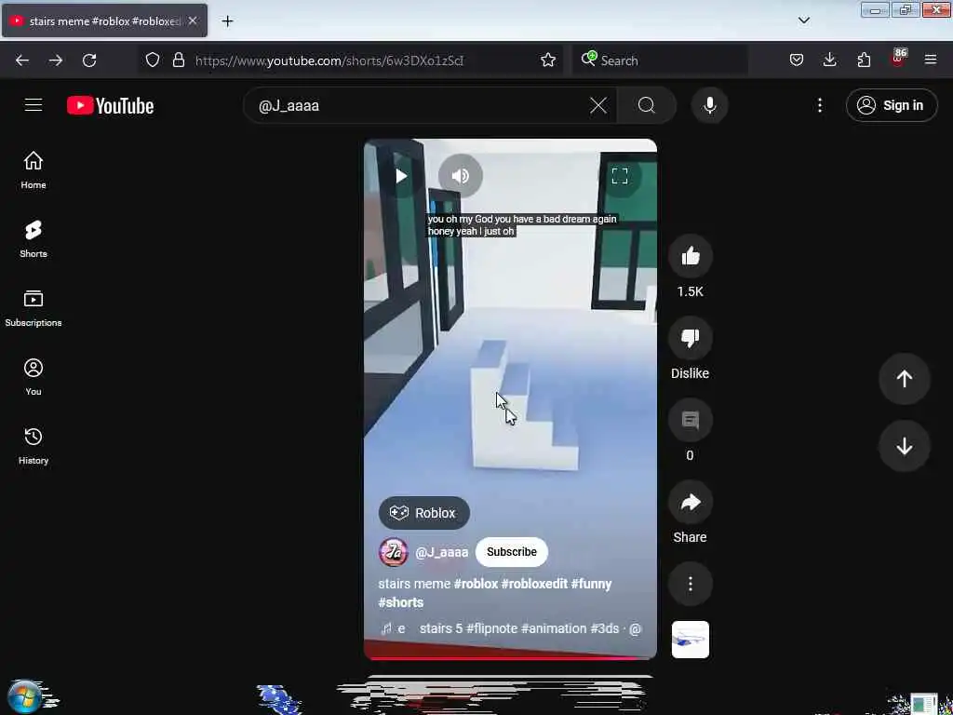The image size is (953, 715).
Task: Mute the Short's volume
Action: pos(460,176)
